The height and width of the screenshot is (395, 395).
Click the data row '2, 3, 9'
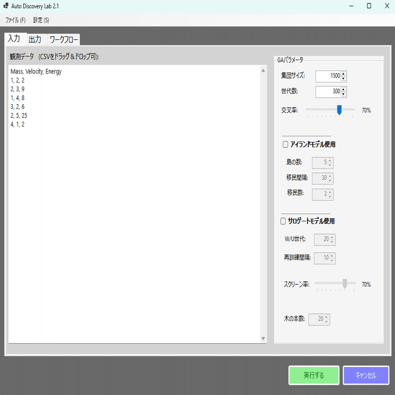tap(18, 89)
